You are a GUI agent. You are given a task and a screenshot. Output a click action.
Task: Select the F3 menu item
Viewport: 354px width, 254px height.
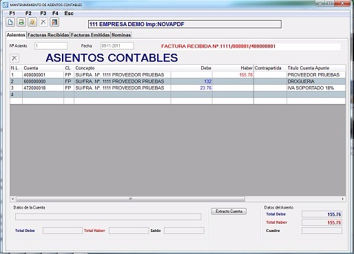coord(43,13)
